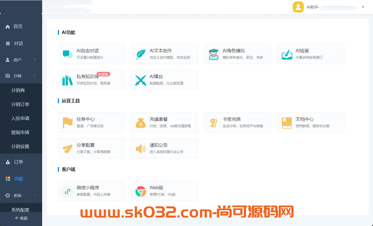Open the 卡密兑换 card title
Screen dimensions: 373x226
click(232, 119)
